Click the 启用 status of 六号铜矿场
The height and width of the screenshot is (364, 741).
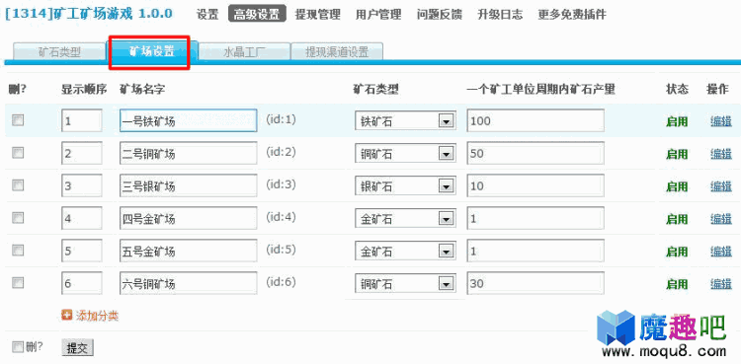pyautogui.click(x=677, y=284)
